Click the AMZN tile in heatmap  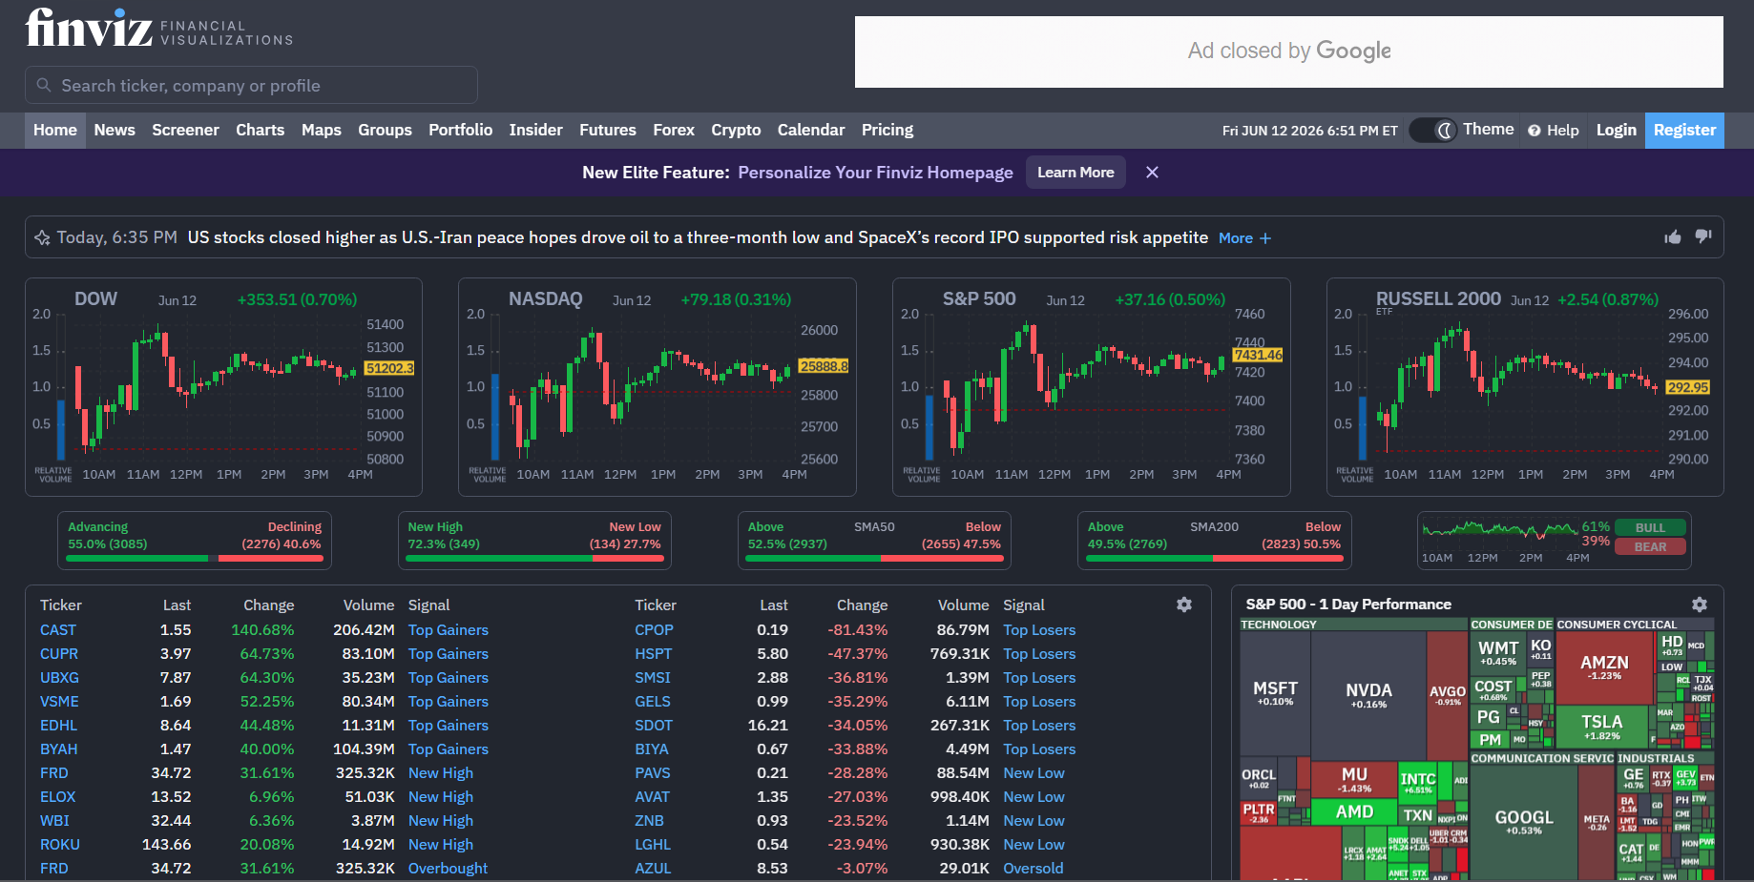[1604, 667]
